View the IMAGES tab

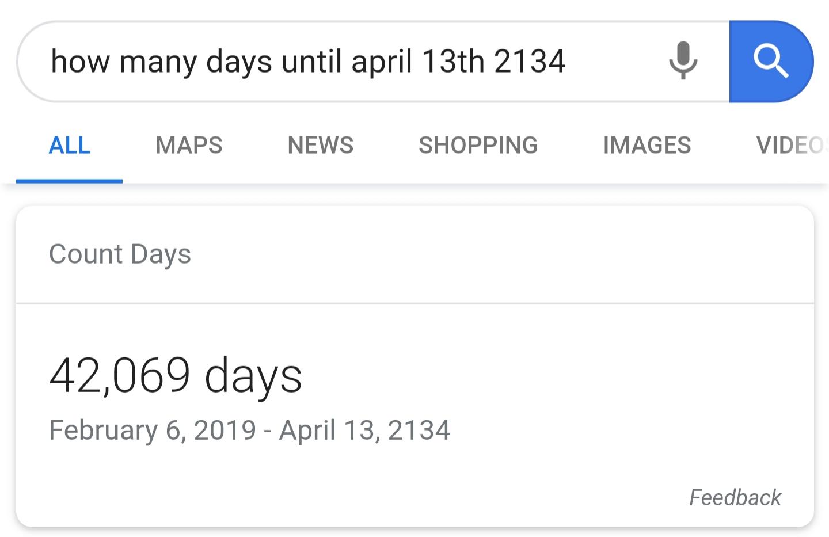[647, 145]
